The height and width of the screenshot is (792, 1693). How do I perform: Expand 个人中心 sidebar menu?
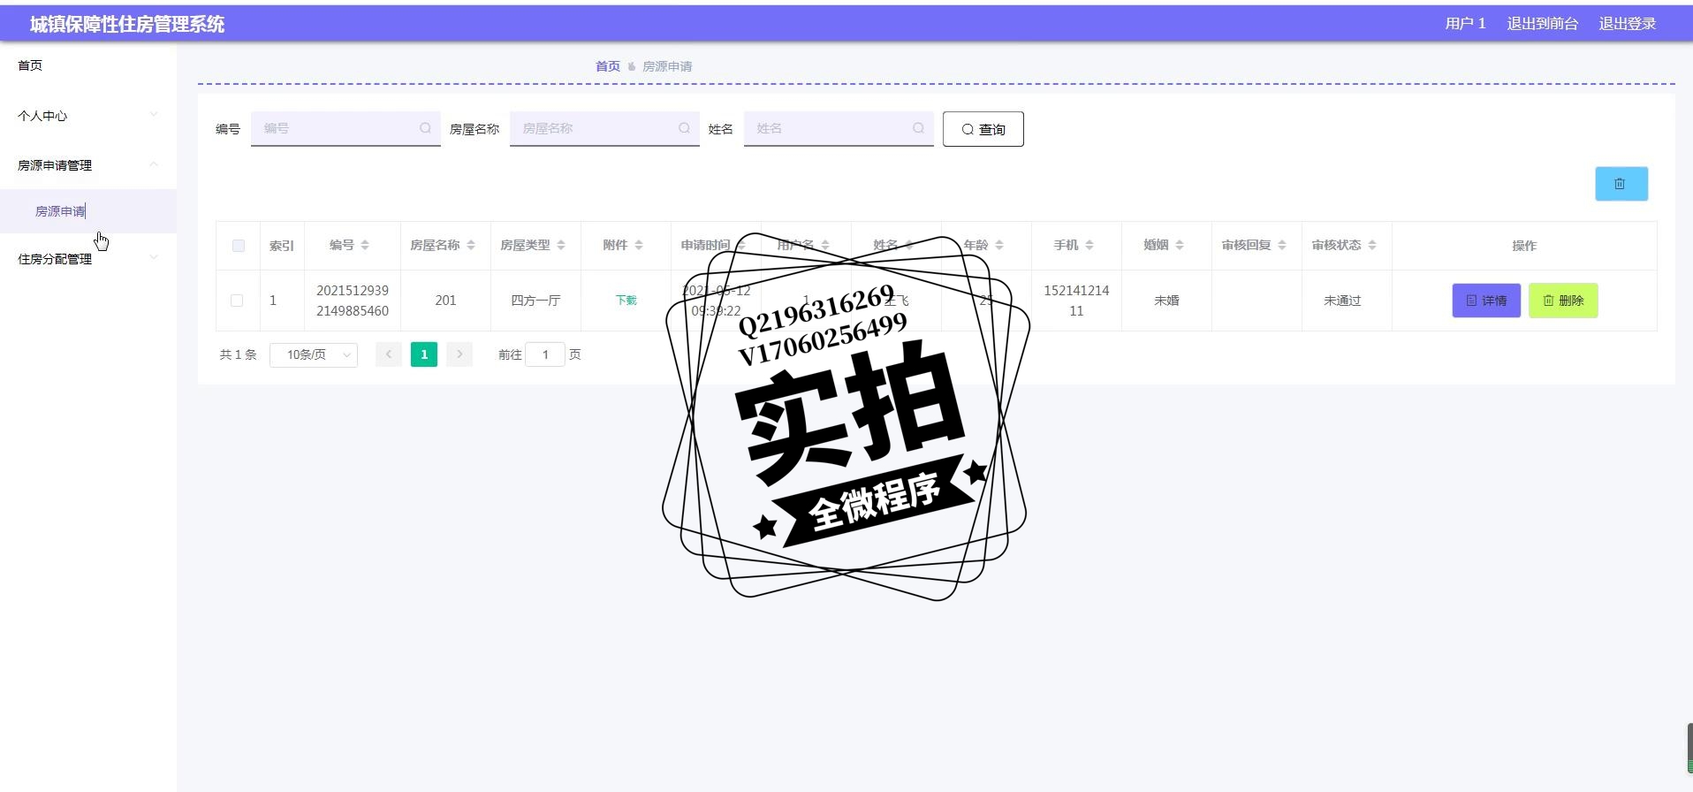tap(88, 116)
